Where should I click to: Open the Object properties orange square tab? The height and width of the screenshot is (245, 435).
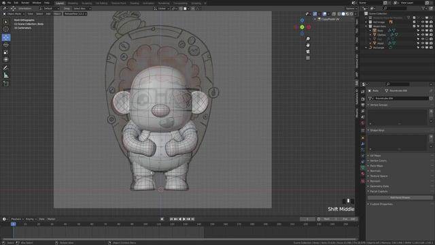362,137
